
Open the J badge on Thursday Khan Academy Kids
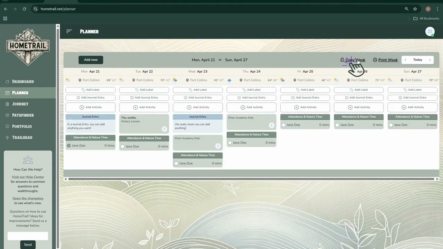271,125
